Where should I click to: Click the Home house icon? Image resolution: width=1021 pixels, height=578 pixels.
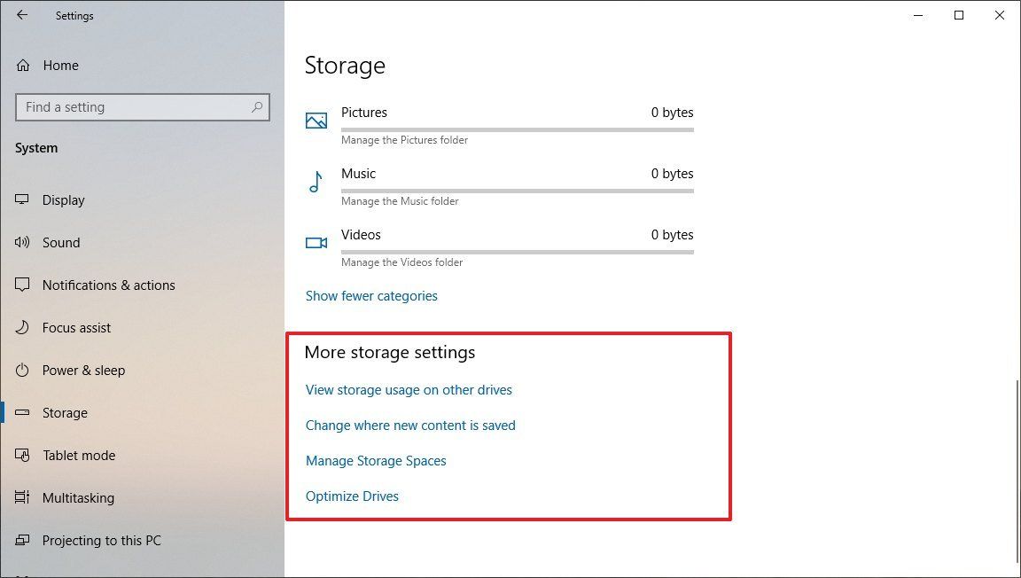22,65
